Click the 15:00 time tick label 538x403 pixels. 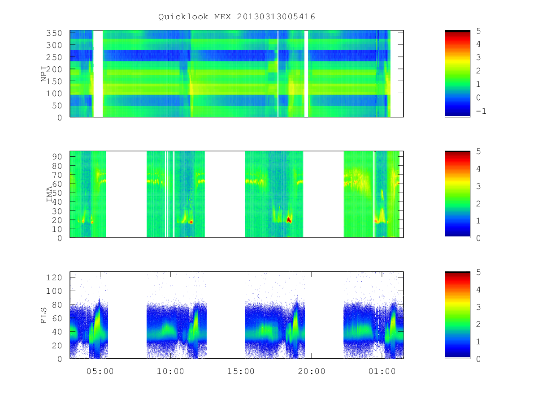coord(241,371)
